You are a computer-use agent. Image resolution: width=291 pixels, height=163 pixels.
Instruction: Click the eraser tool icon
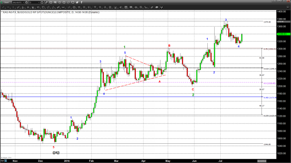pyautogui.click(x=152, y=7)
